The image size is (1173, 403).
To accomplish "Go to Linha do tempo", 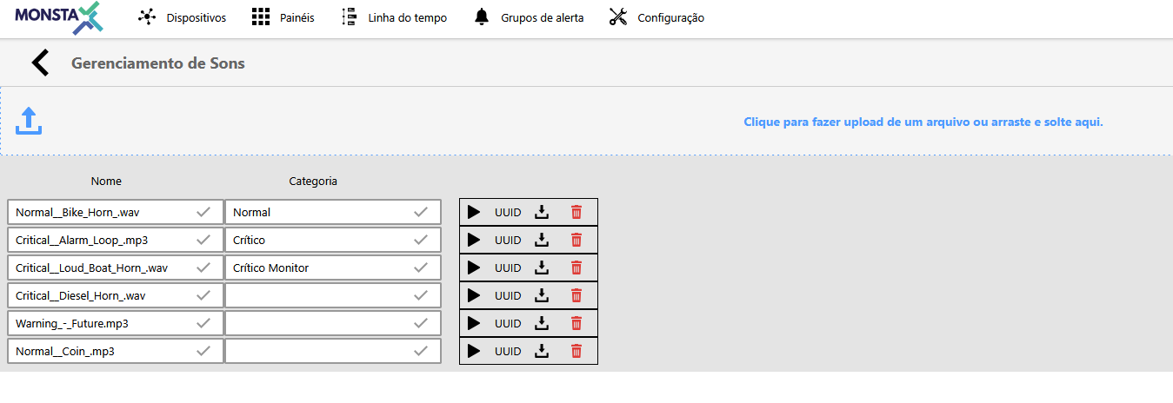I will (x=394, y=17).
